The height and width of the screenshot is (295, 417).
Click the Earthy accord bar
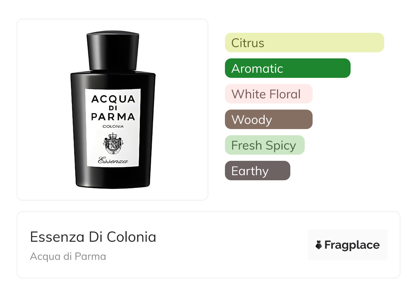pos(257,171)
